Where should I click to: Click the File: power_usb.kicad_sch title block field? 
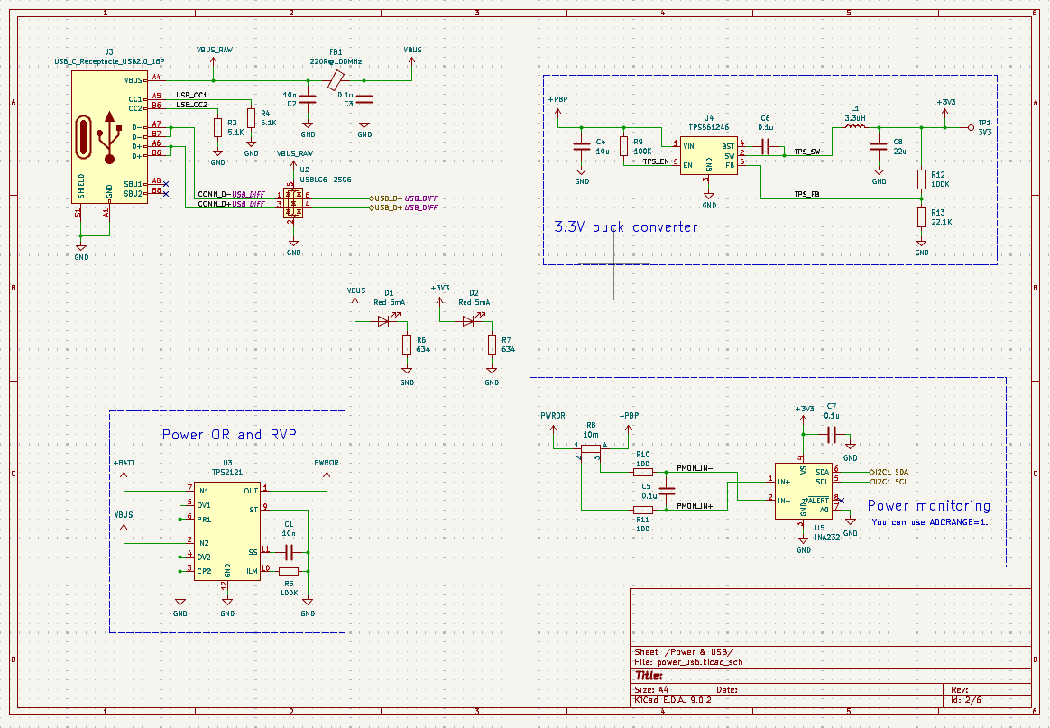click(x=688, y=662)
